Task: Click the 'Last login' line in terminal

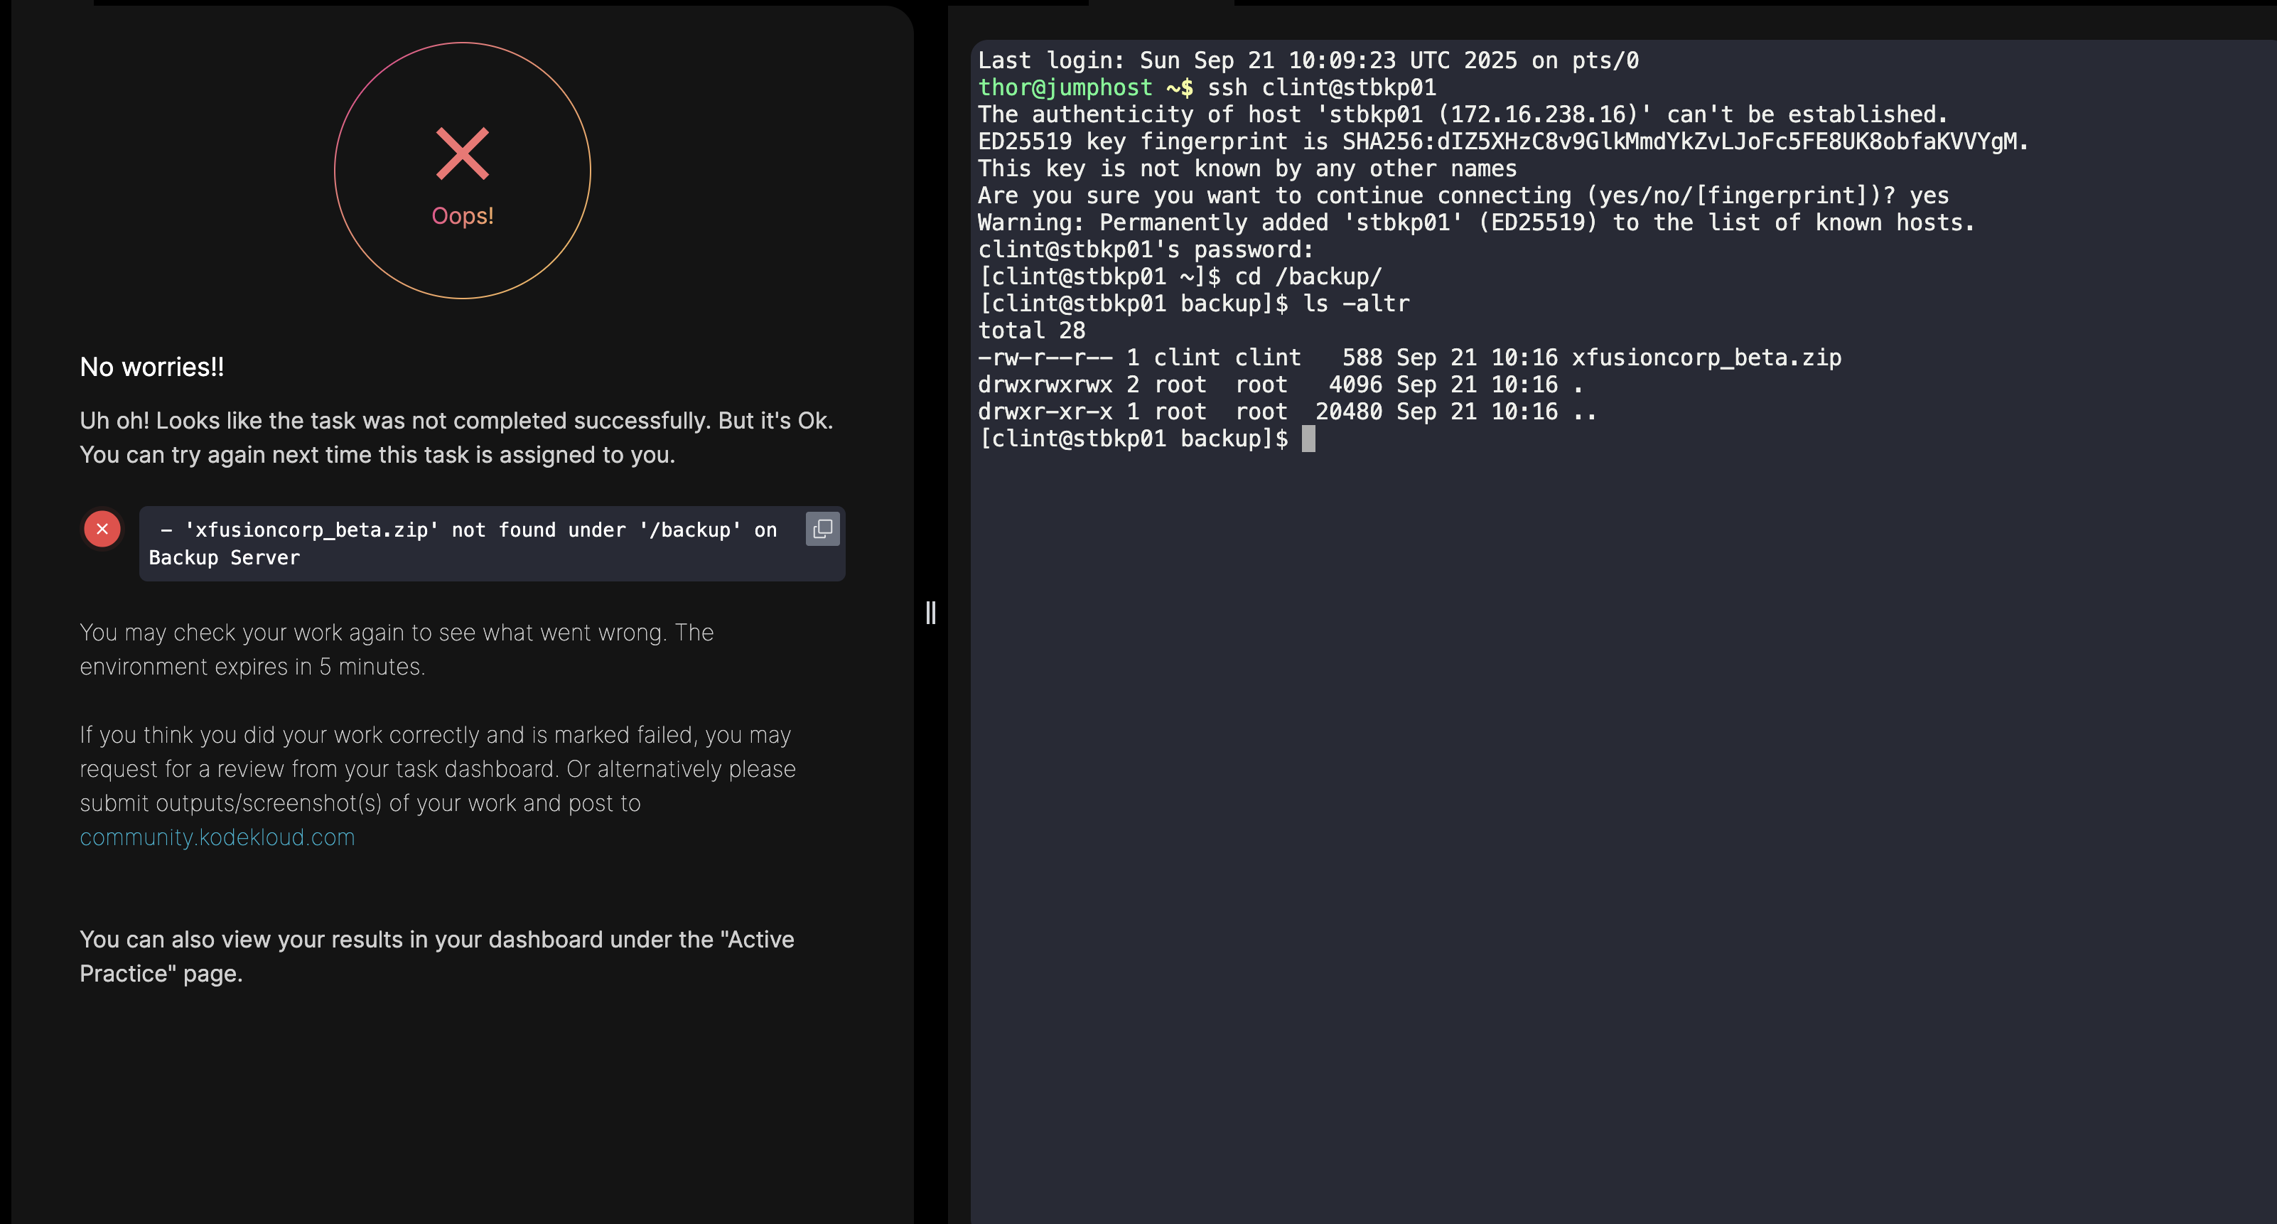Action: [x=1308, y=60]
